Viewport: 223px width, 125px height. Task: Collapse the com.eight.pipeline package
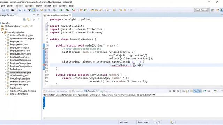2,32
